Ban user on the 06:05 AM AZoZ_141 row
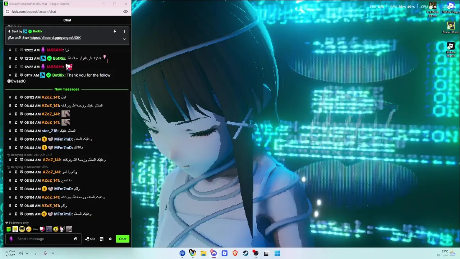This screenshot has height=259, width=460. [22, 206]
